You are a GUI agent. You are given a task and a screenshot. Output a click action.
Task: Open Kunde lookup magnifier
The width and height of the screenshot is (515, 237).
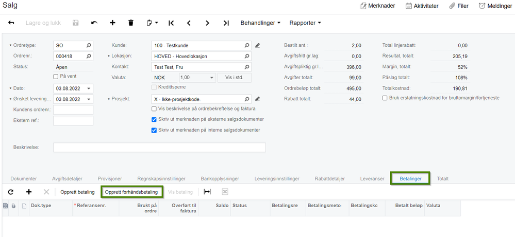pos(246,46)
